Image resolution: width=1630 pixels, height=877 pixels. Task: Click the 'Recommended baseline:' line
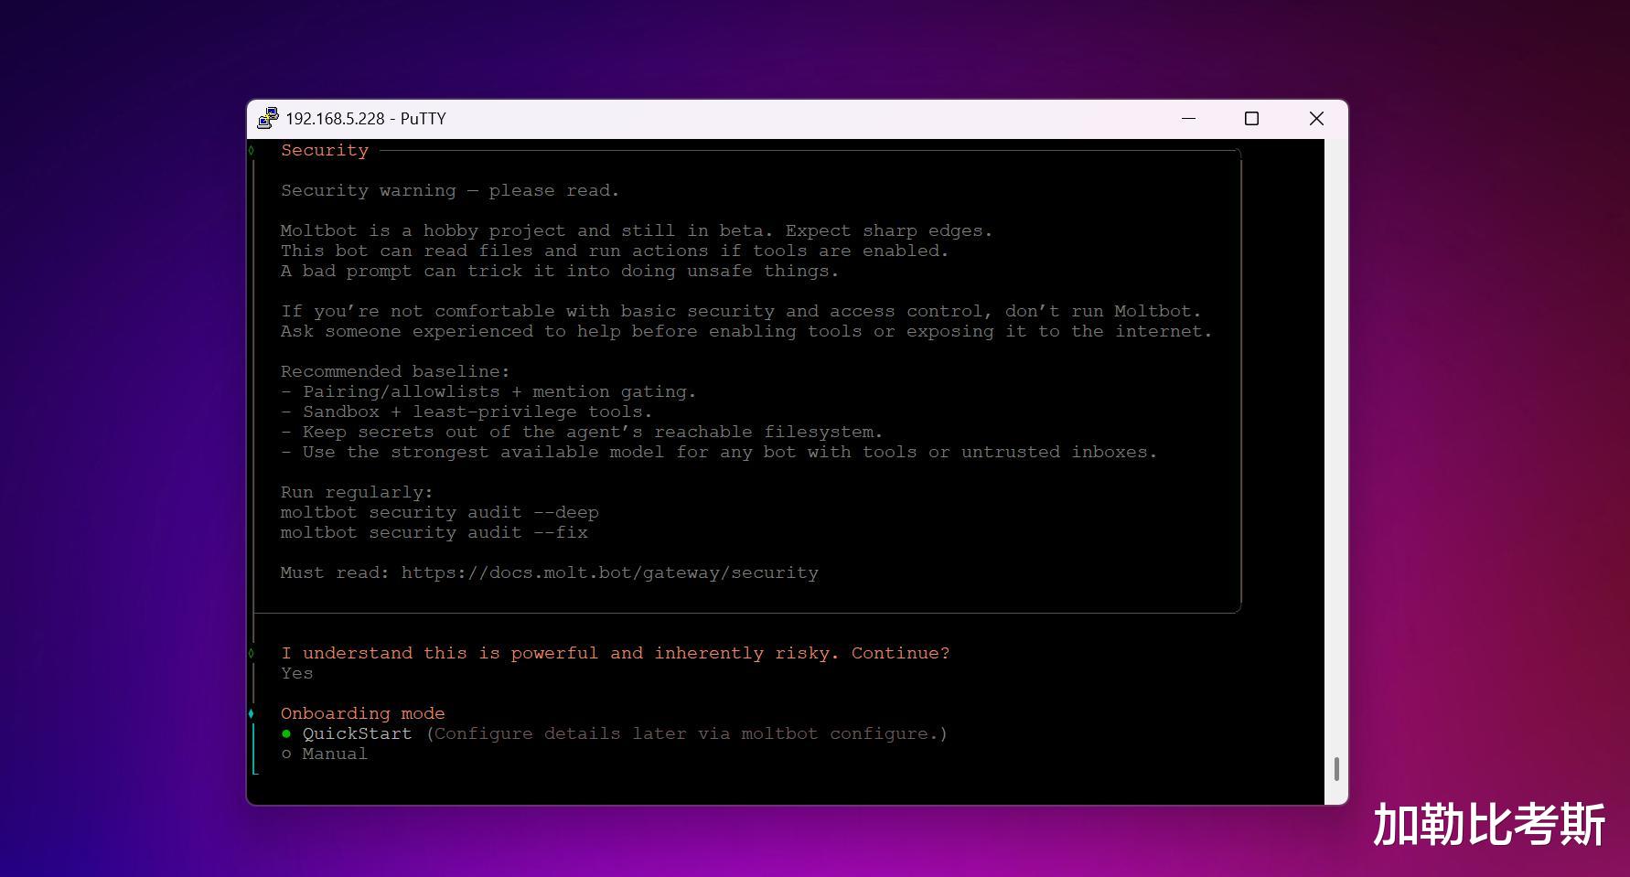395,371
